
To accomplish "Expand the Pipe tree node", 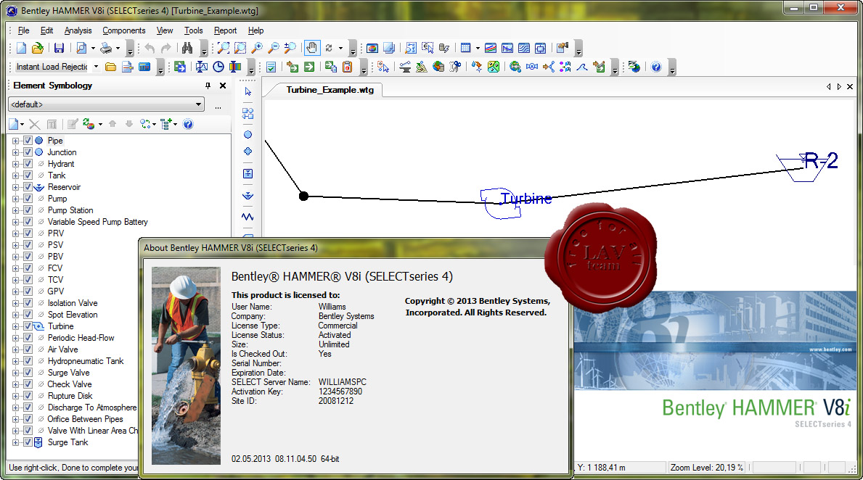I will tap(15, 141).
